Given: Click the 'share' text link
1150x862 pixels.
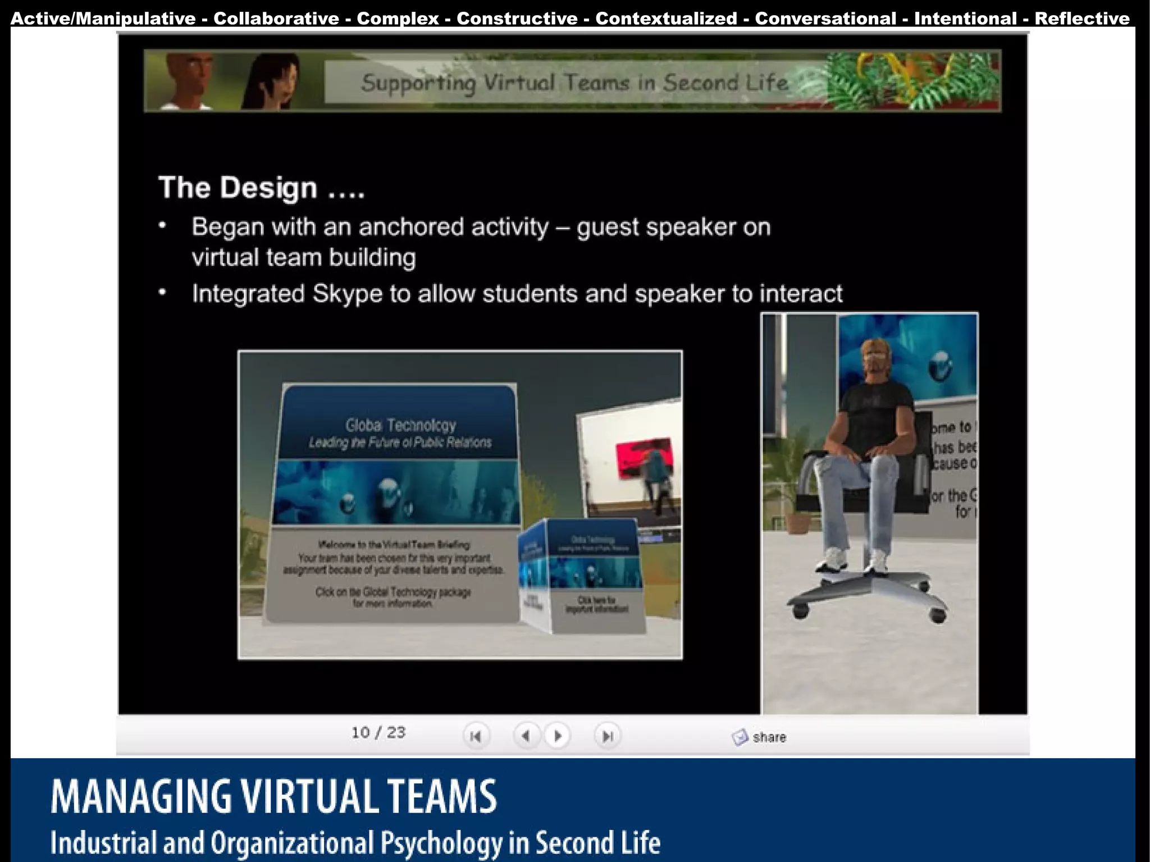Looking at the screenshot, I should point(769,737).
